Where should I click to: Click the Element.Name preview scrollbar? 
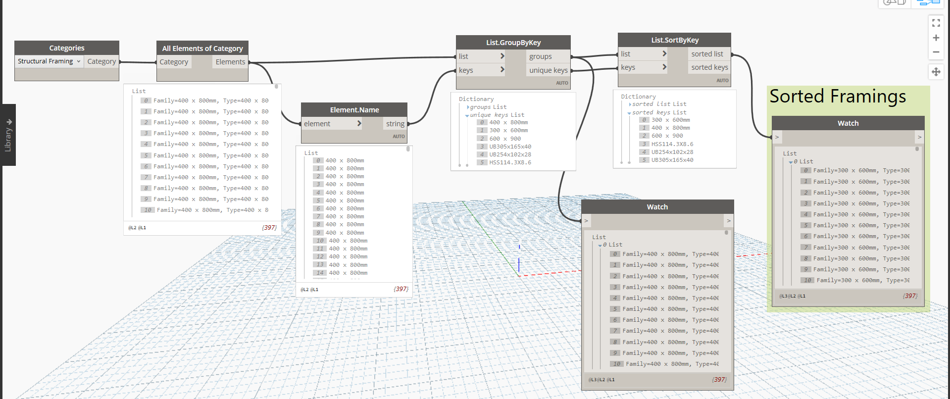point(408,149)
